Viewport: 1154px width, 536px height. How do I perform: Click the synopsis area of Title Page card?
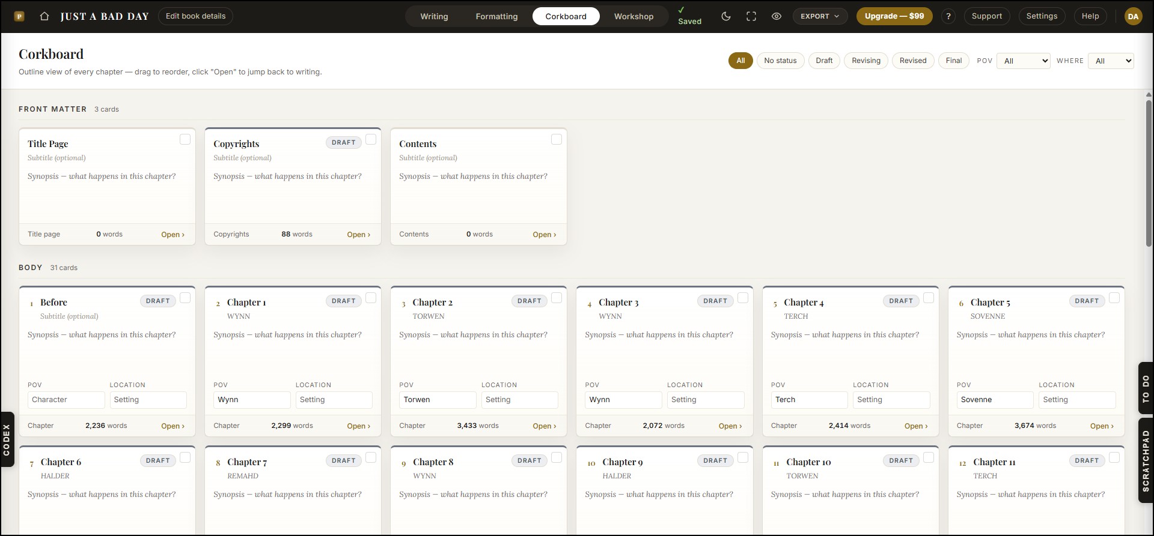(x=107, y=196)
